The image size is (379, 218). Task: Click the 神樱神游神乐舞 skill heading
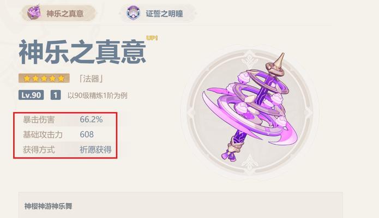(49, 206)
